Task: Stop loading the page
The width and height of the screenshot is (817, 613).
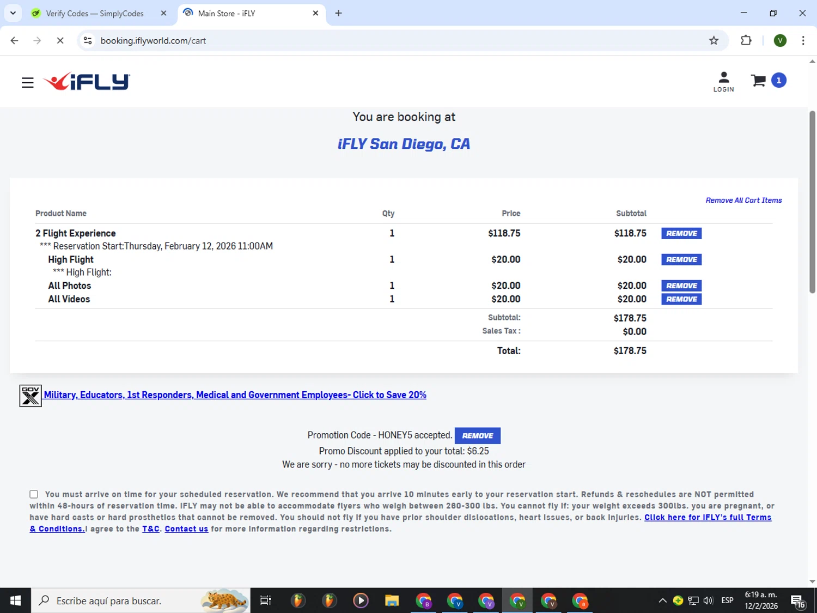Action: tap(60, 40)
